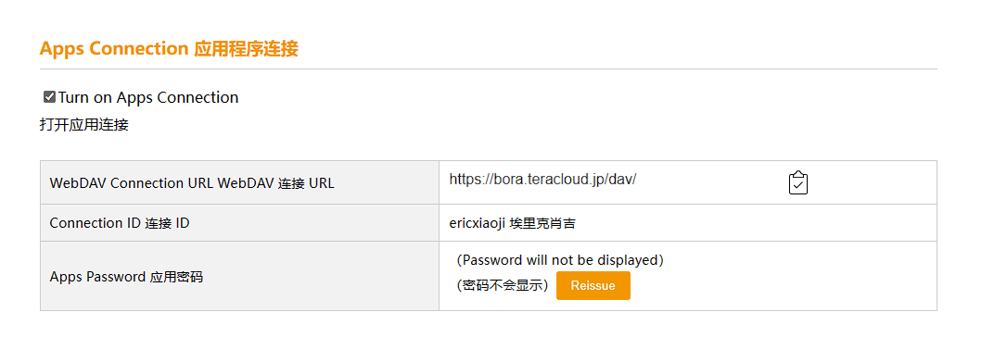Image resolution: width=1007 pixels, height=362 pixels.
Task: Click the 应用程序连接 part of heading
Action: [246, 49]
